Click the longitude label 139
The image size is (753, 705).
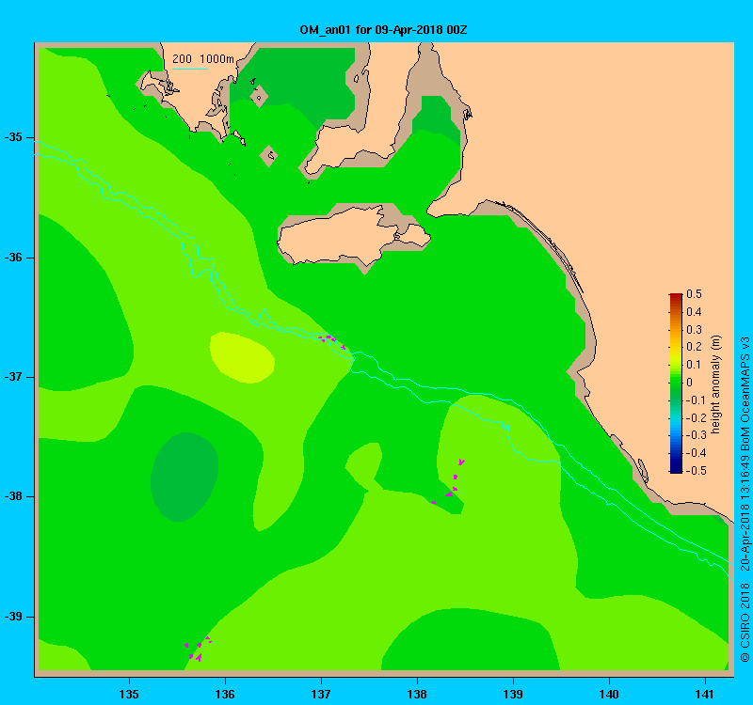click(x=513, y=694)
